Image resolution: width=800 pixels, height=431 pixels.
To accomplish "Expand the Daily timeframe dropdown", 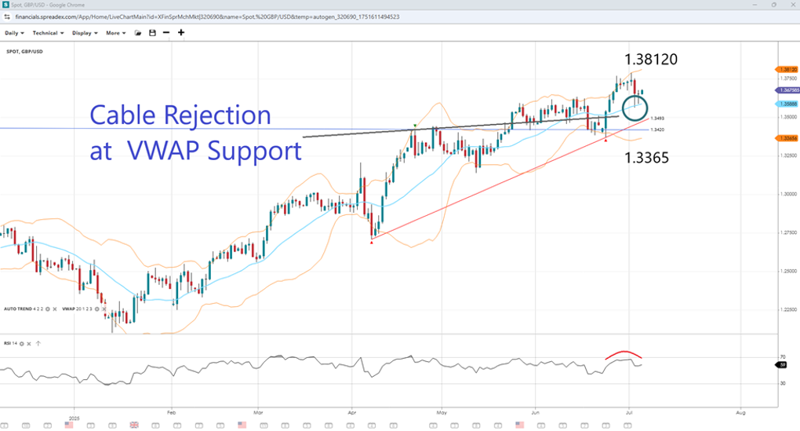I will (14, 33).
